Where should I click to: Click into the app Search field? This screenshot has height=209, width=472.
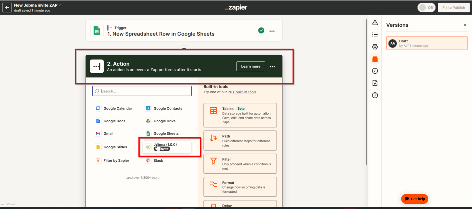[x=142, y=91]
